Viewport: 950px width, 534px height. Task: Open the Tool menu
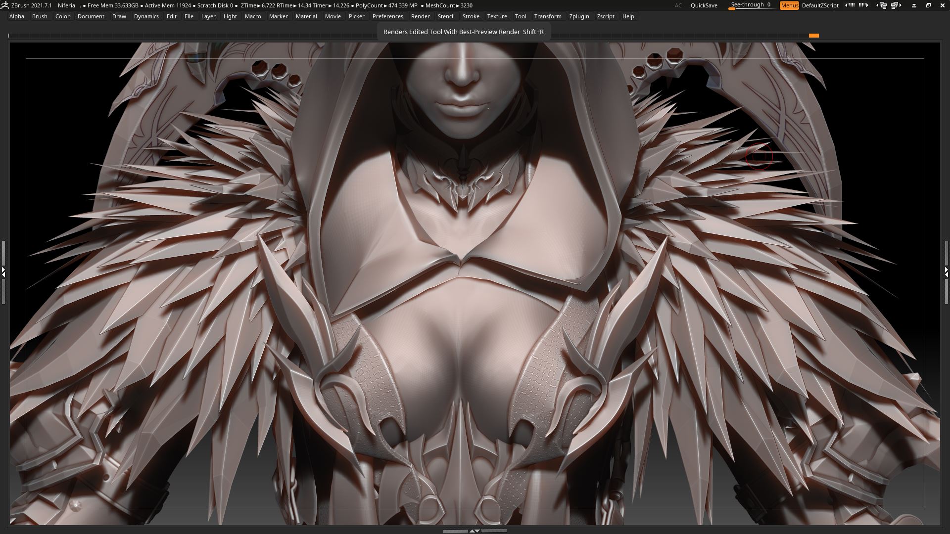click(x=520, y=16)
